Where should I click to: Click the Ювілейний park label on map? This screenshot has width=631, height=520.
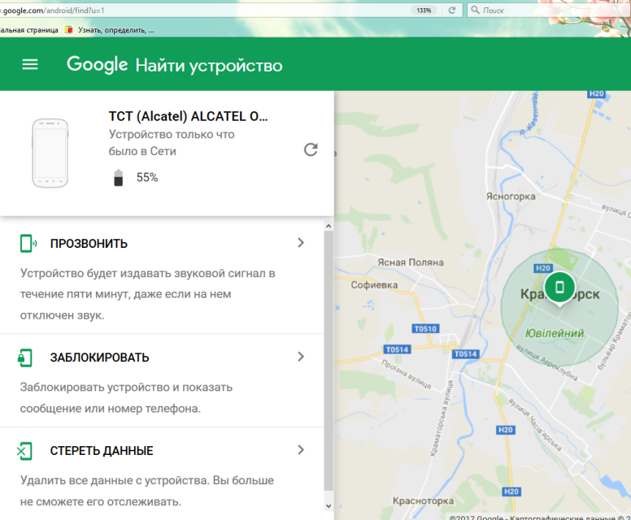click(555, 333)
